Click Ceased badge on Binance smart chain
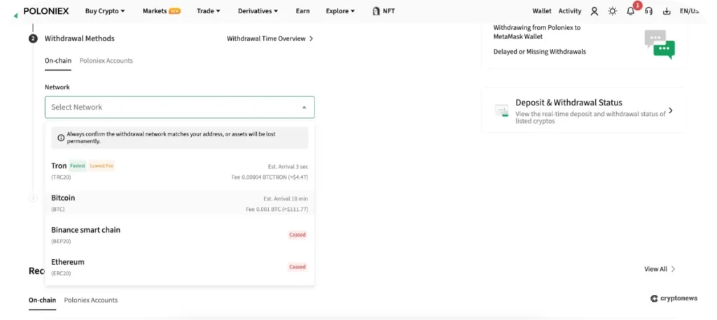This screenshot has height=320, width=717. [x=297, y=235]
